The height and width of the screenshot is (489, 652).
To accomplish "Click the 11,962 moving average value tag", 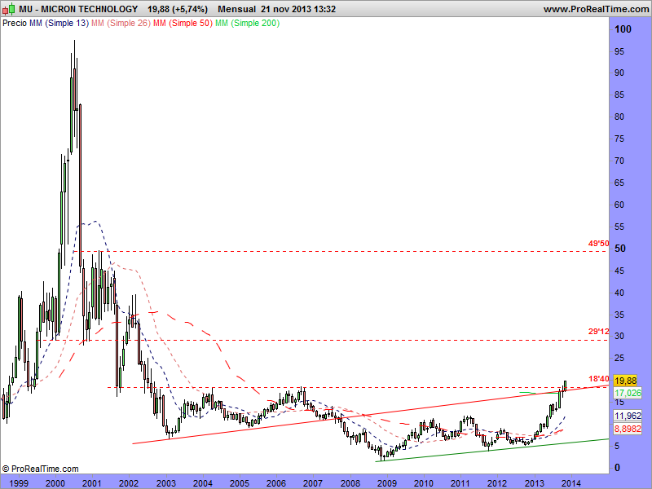I will point(628,416).
